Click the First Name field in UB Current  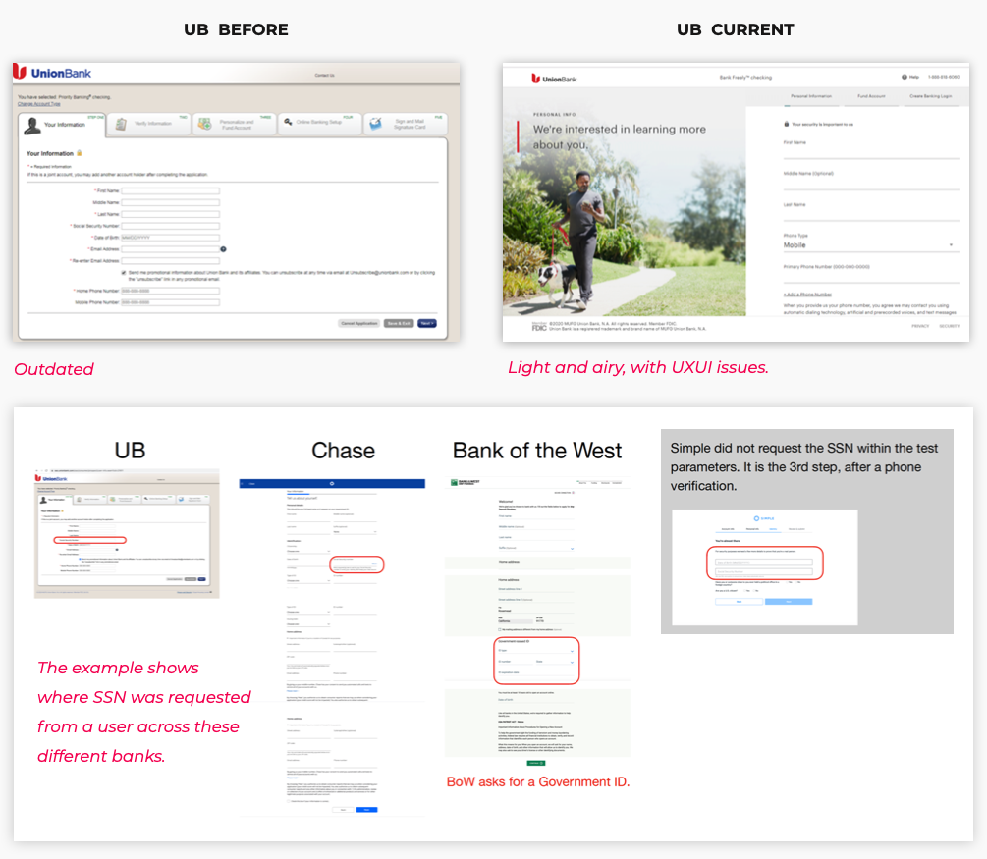[871, 151]
